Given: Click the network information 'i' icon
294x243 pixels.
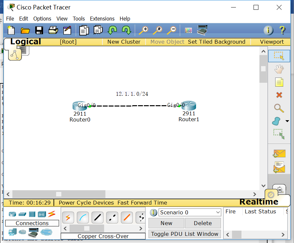Looking at the screenshot, I should pyautogui.click(x=268, y=30).
